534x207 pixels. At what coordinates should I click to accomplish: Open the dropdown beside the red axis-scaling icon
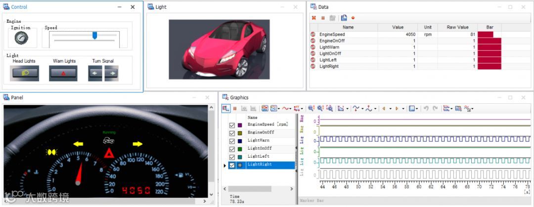click(302, 109)
